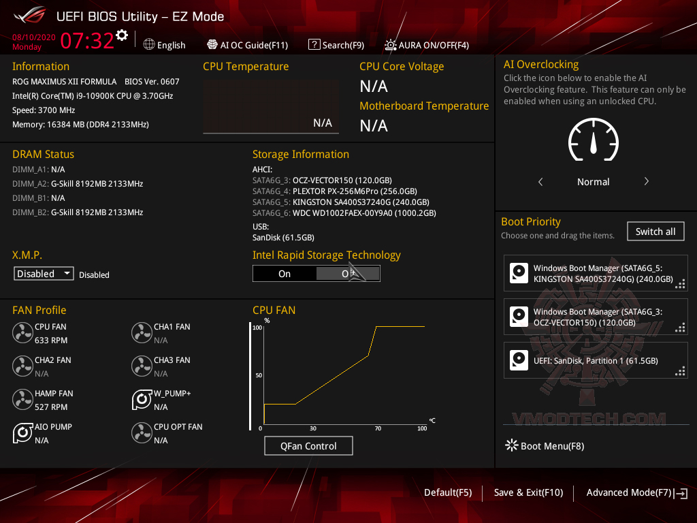The width and height of the screenshot is (697, 523).
Task: Switch Intel Rapid Storage Technology to On
Action: 285,273
